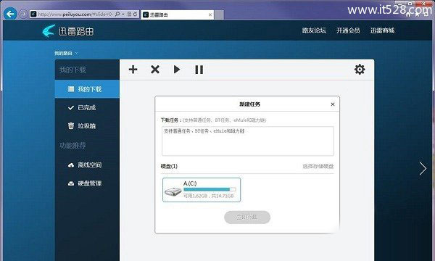Close the 新建任务 dialog
This screenshot has width=435, height=261.
click(333, 104)
